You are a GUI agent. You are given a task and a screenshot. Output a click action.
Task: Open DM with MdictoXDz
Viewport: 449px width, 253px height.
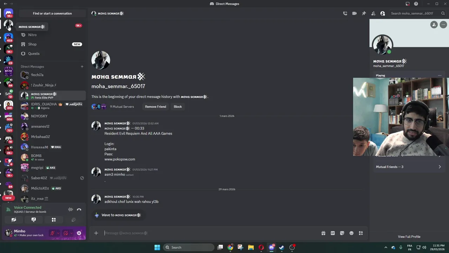coord(52,188)
